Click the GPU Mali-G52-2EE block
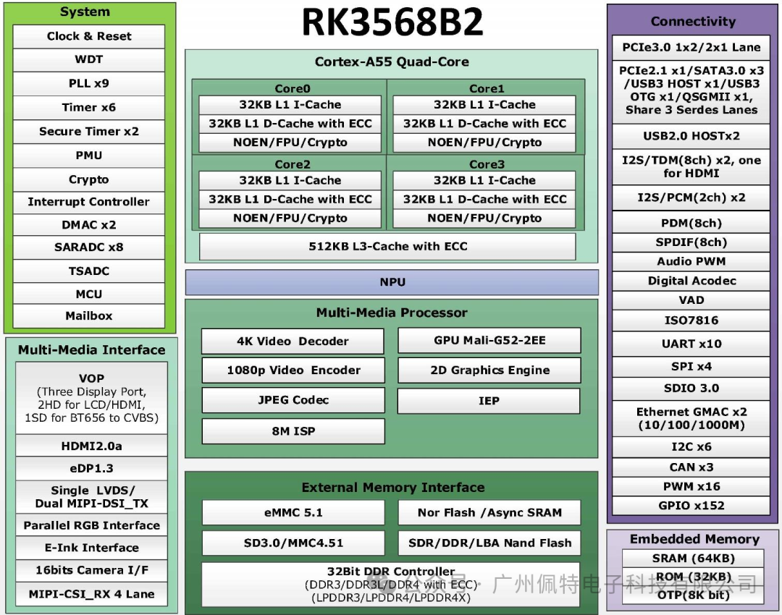 (489, 340)
